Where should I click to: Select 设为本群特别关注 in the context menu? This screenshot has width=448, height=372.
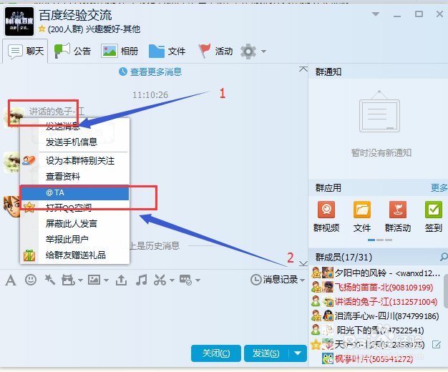coord(75,160)
